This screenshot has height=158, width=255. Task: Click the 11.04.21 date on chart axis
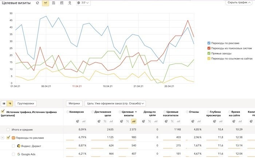coord(77,86)
